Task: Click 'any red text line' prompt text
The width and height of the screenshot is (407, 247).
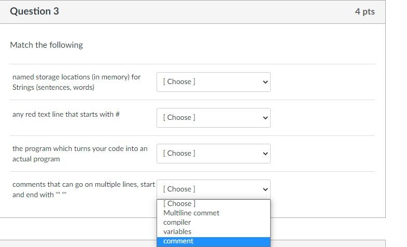Action: (66, 114)
